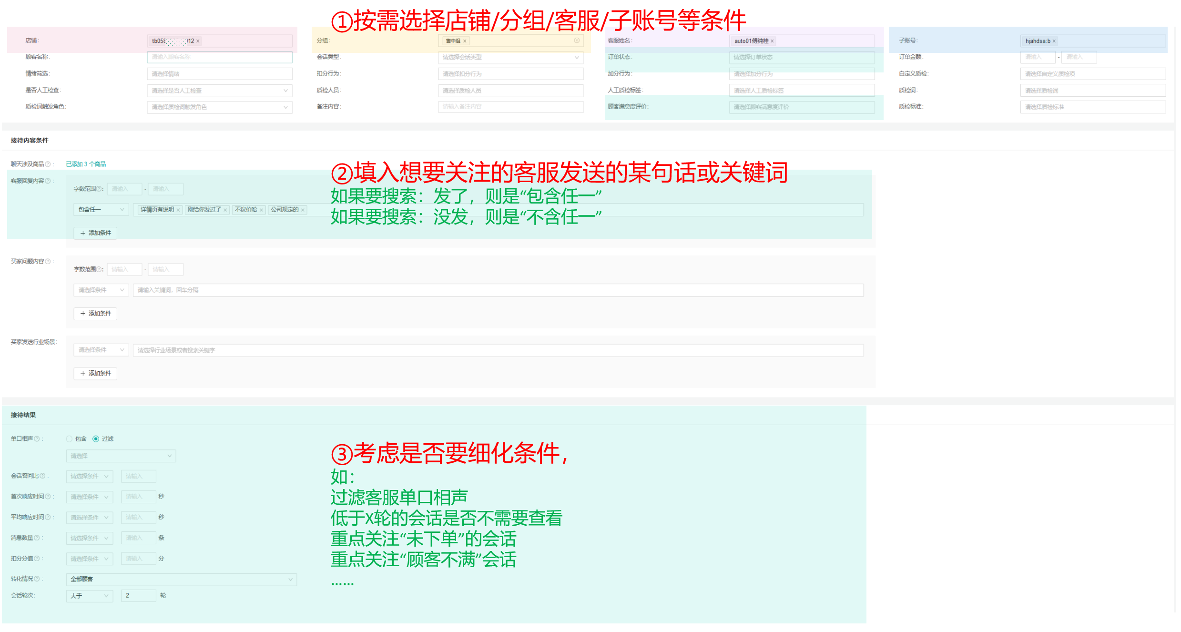
Task: Open the 包含任一 condition dropdown
Action: 101,209
